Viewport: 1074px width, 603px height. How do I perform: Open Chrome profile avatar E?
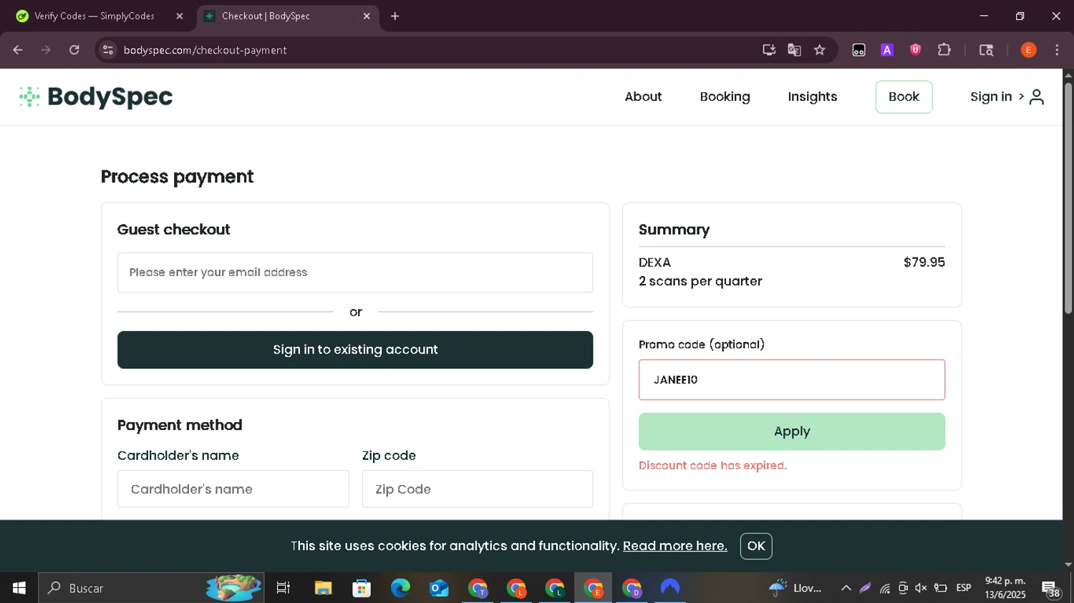1028,50
